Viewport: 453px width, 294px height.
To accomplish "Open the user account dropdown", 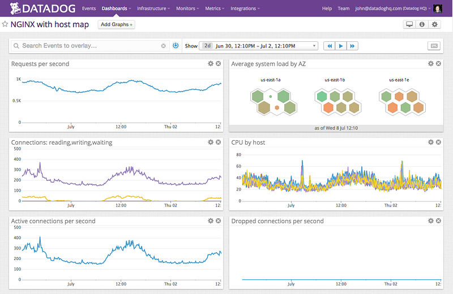I will 393,8.
